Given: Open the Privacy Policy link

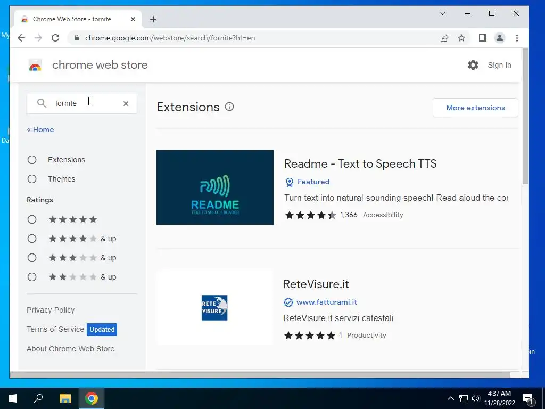Looking at the screenshot, I should click(51, 310).
